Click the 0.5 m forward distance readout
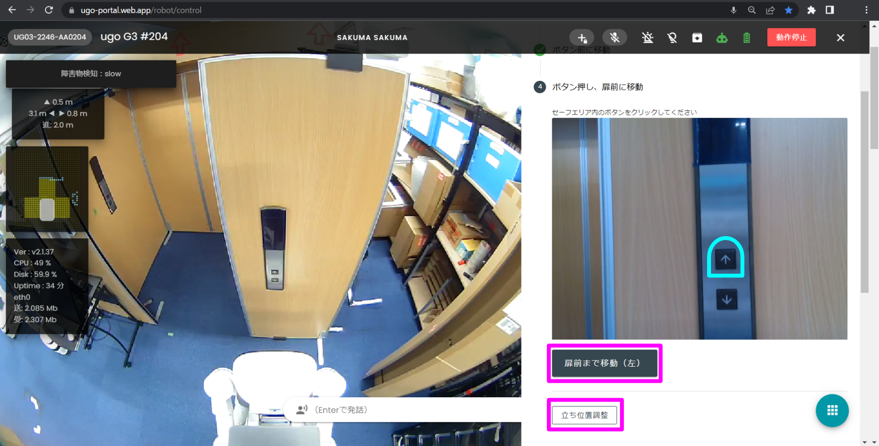This screenshot has height=446, width=879. [x=58, y=102]
